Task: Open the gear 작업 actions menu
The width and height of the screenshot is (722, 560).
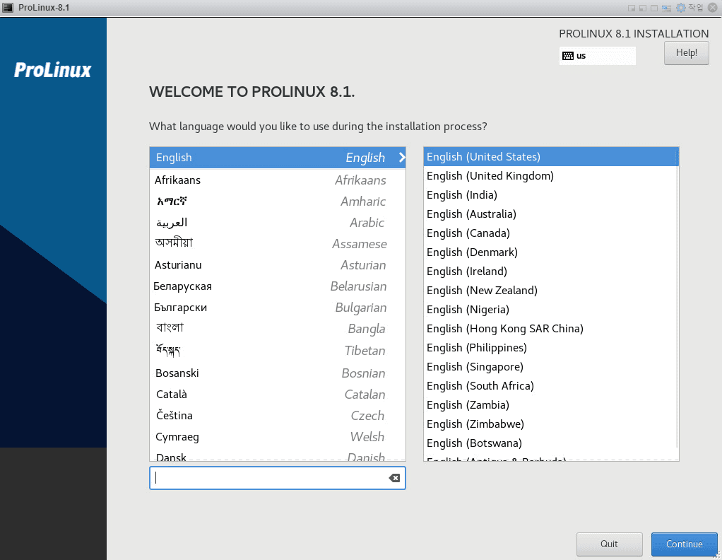Action: coord(690,8)
